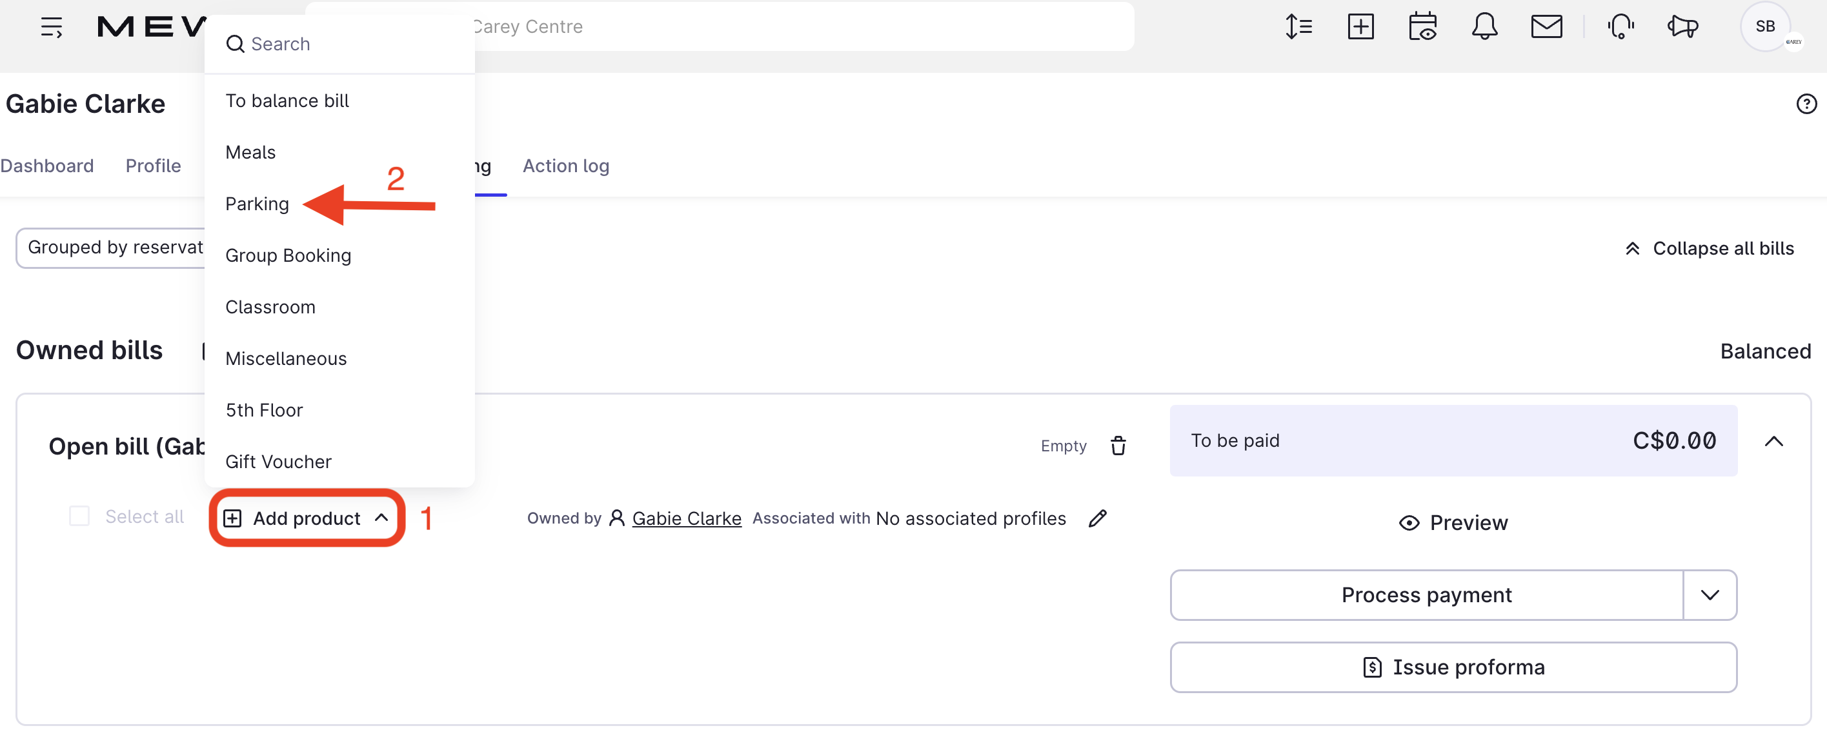Open the envelope messages icon
The width and height of the screenshot is (1827, 746).
[x=1546, y=27]
